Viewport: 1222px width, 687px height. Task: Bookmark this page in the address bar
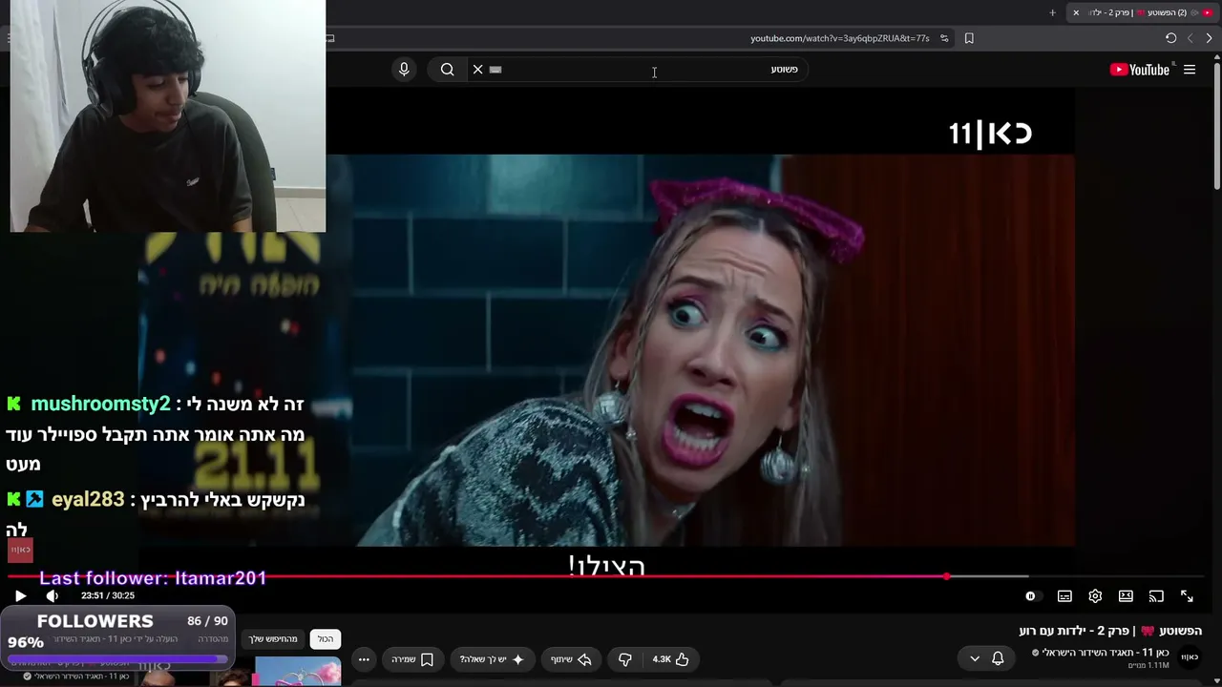[x=969, y=38]
